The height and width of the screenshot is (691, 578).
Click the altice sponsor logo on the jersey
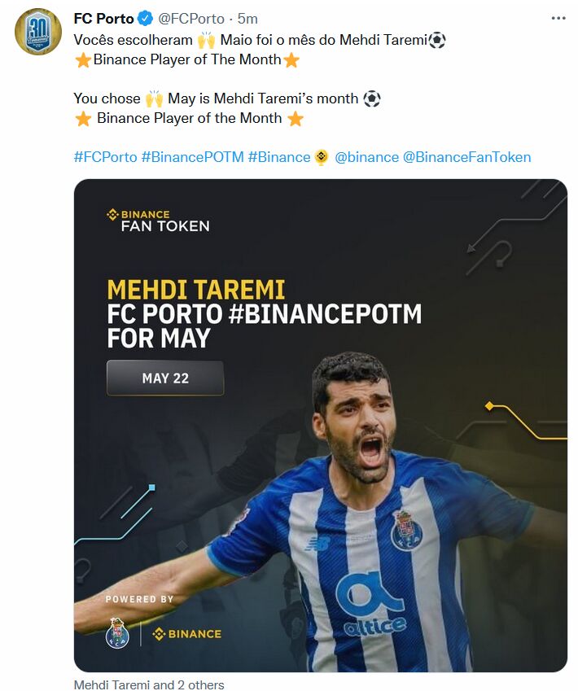[371, 604]
